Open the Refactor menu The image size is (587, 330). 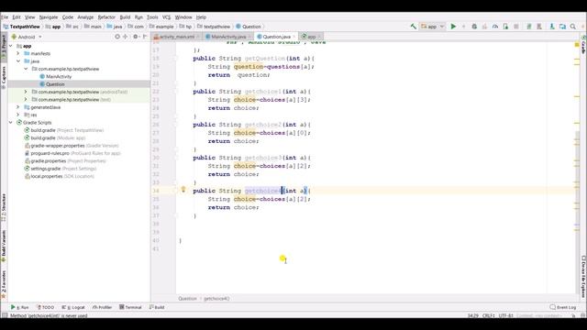[106, 17]
